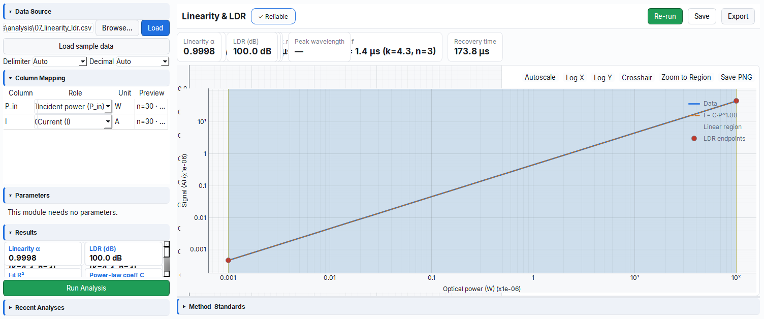
Task: Select the Peak wavelength metric card
Action: (320, 47)
